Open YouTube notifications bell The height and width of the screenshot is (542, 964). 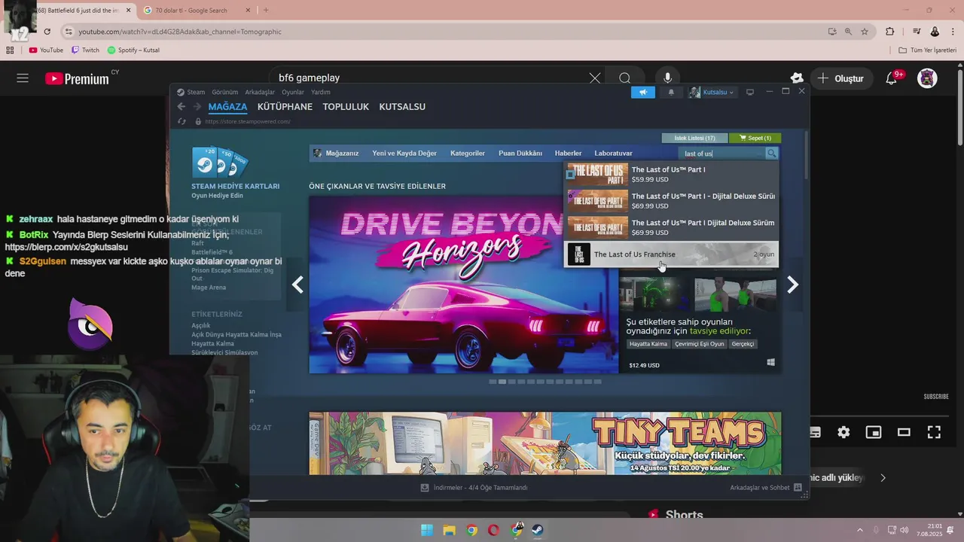click(892, 78)
